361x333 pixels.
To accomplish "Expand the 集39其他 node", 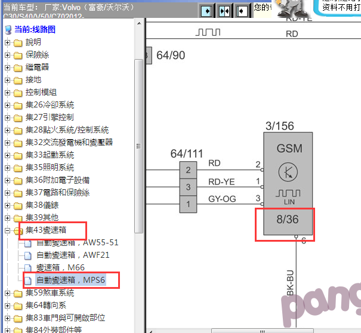I will (7, 218).
